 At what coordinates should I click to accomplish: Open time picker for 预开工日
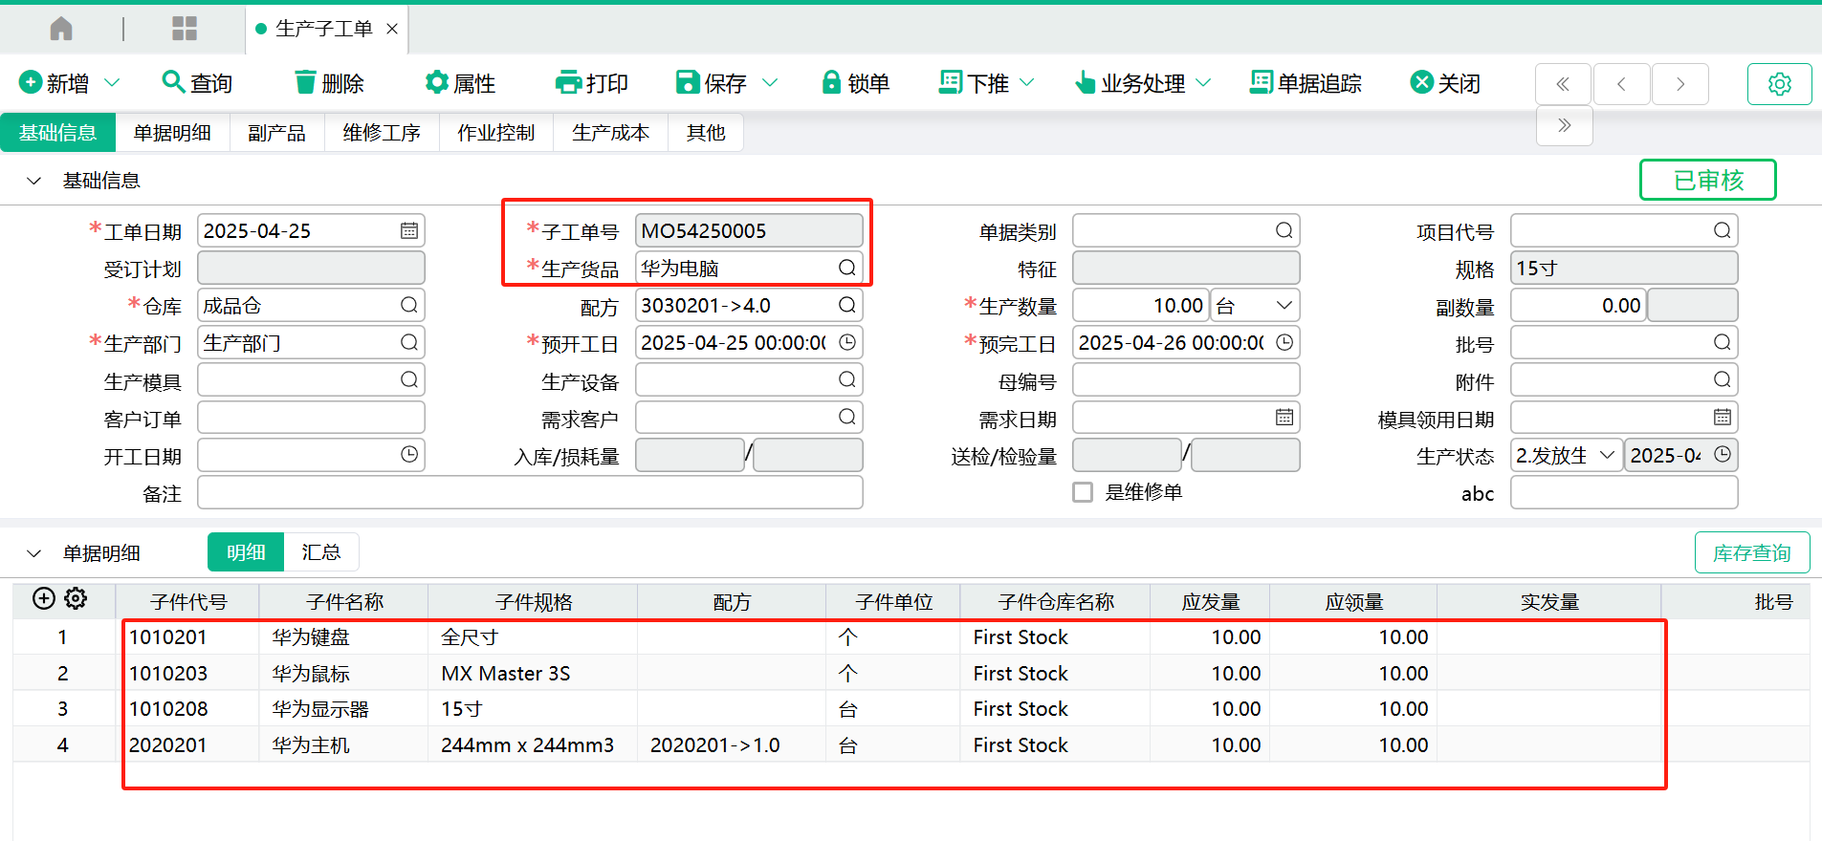(847, 342)
